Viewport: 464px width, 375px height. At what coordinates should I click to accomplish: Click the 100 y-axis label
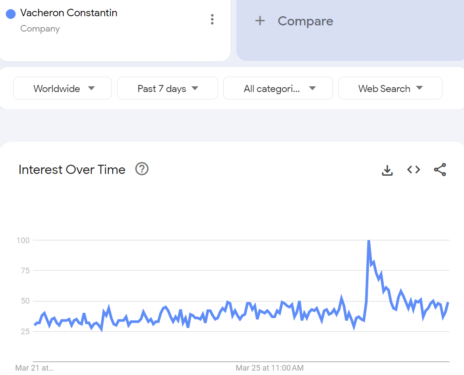click(x=23, y=240)
